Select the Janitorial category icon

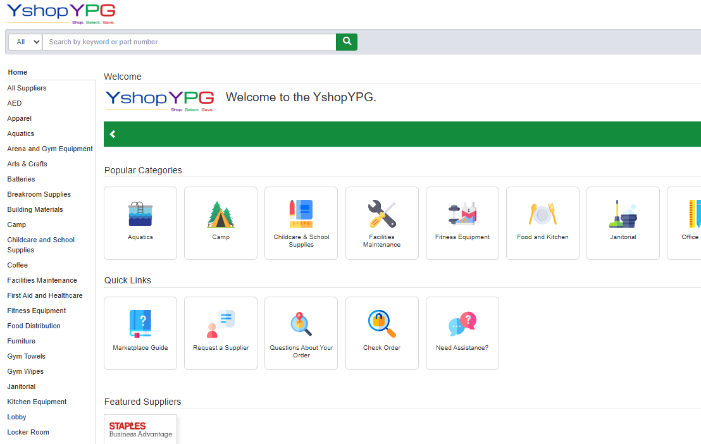[x=623, y=214]
